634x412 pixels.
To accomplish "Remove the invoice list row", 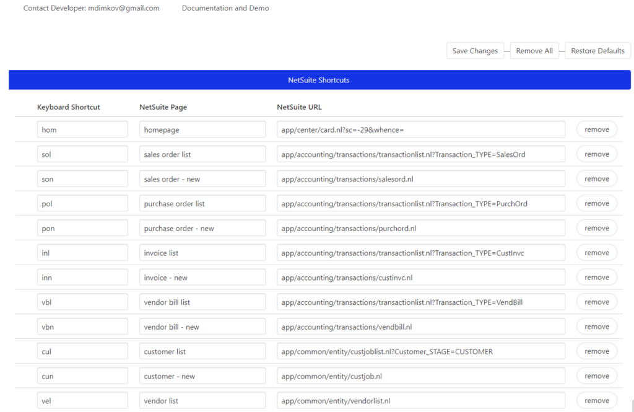I will 597,253.
